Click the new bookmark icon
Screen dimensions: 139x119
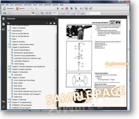[51, 23]
